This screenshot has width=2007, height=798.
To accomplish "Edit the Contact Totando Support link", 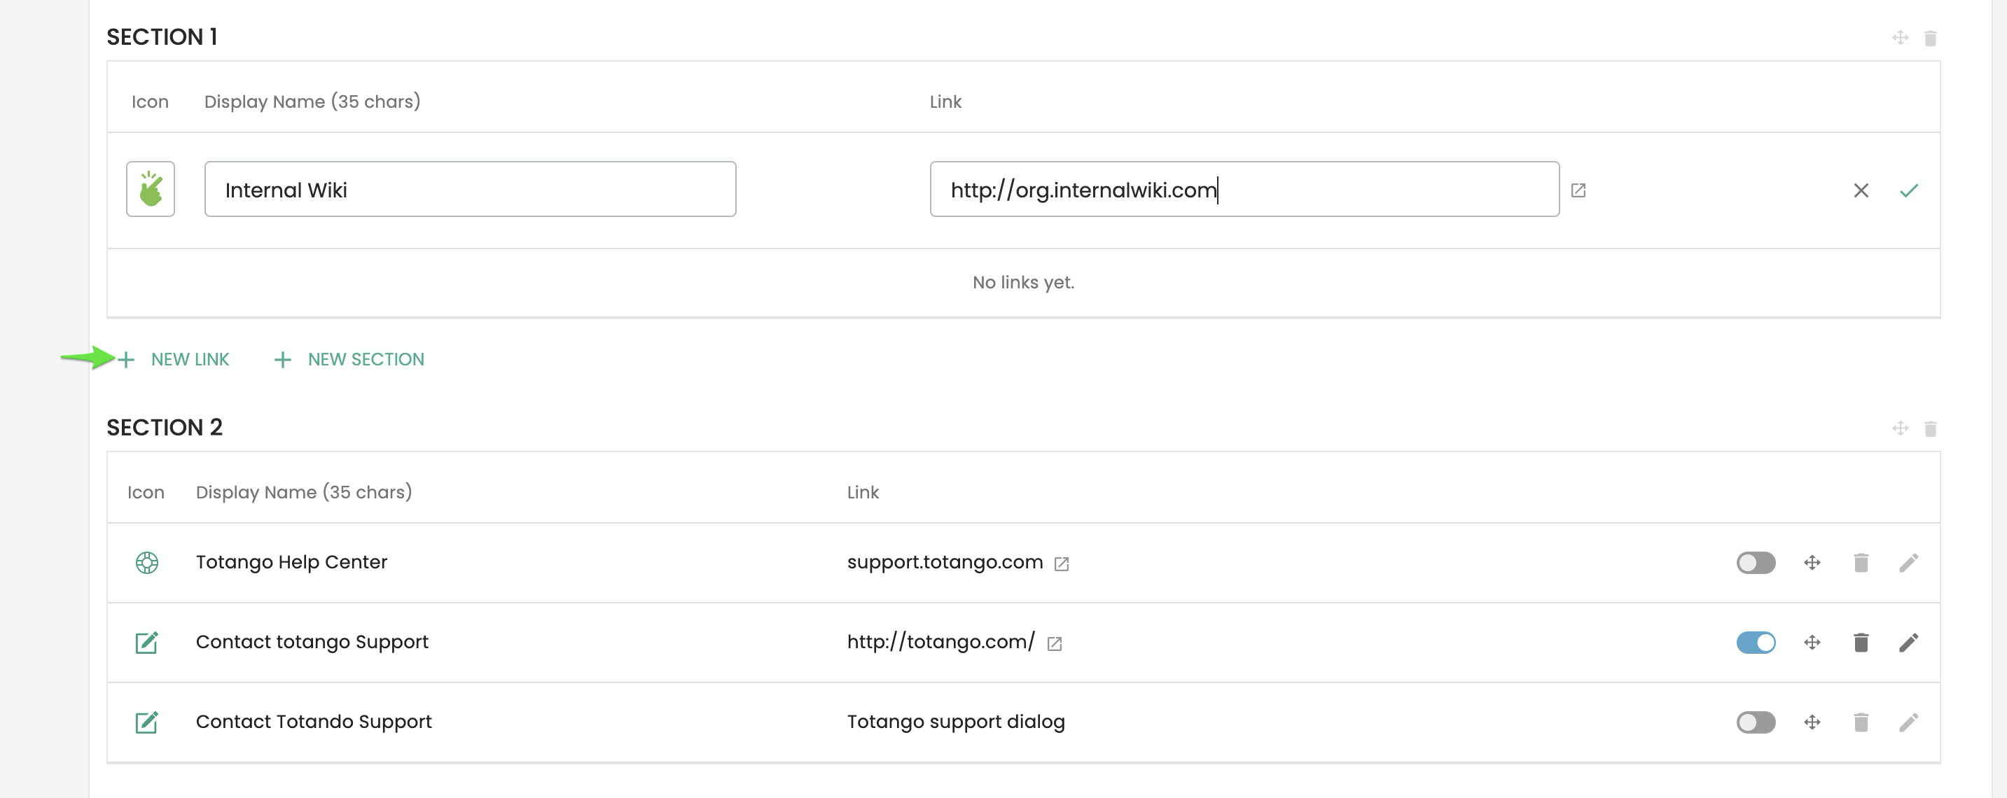I will [x=1908, y=722].
